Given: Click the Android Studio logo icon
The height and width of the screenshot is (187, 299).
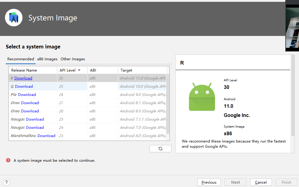Looking at the screenshot, I should pos(14,18).
